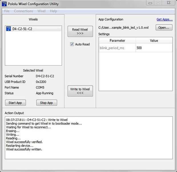Click the 'Wixel successfully written.' log line

pyautogui.click(x=24, y=149)
